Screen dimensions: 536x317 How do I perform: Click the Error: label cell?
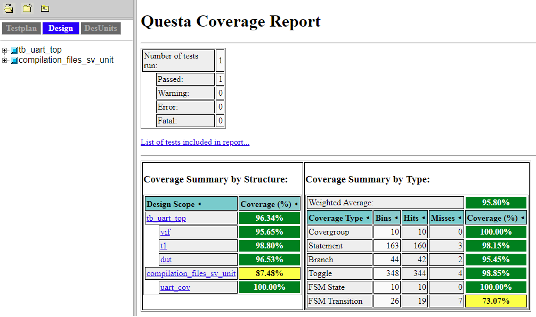click(185, 107)
